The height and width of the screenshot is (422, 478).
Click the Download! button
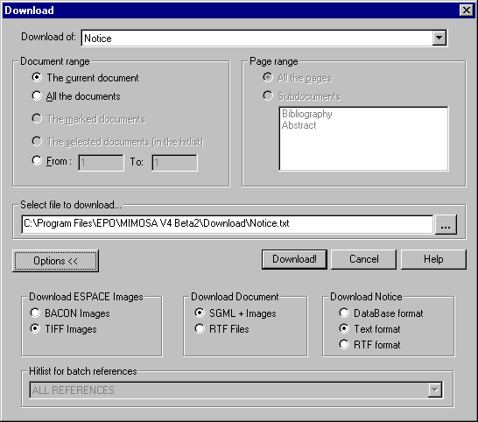pyautogui.click(x=294, y=259)
